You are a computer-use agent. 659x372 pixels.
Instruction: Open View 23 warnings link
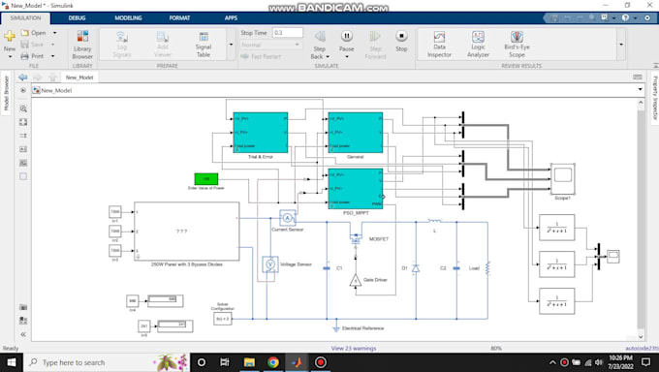pyautogui.click(x=354, y=348)
